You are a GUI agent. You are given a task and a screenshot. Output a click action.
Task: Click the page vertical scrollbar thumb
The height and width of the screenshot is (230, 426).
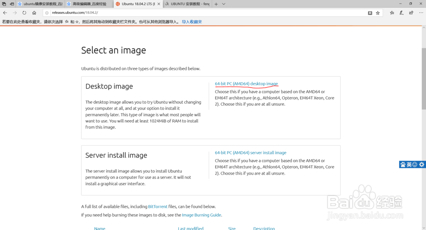point(423,79)
